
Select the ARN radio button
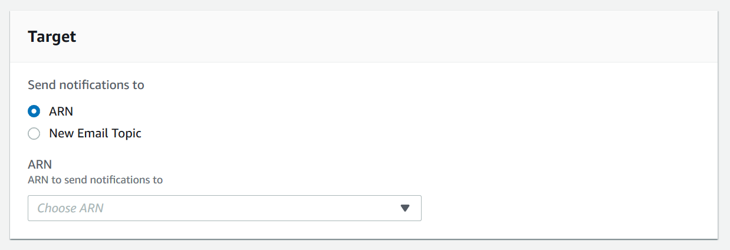(34, 111)
